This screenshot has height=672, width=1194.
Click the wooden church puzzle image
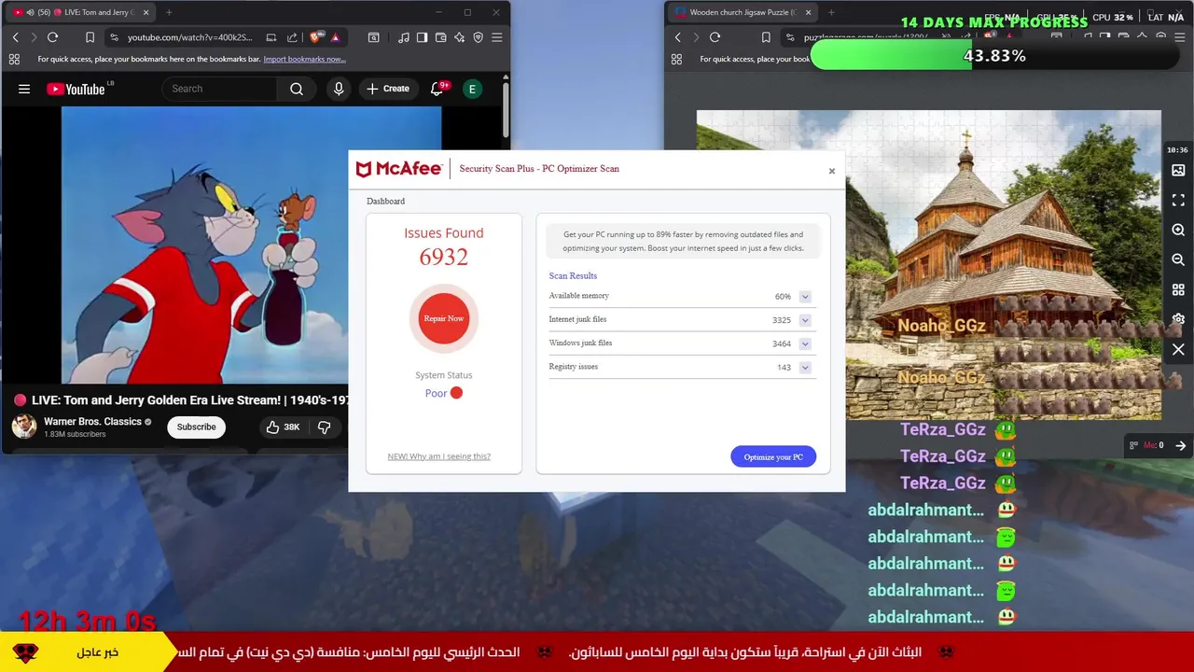(928, 265)
